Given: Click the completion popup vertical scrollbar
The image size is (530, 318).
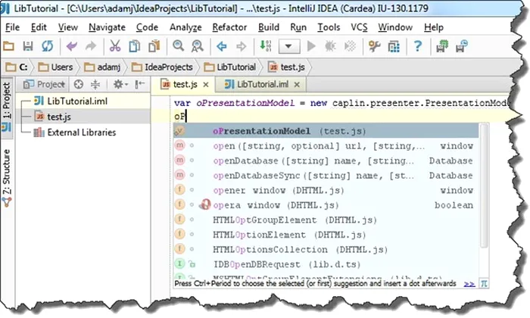Looking at the screenshot, I should click(x=484, y=185).
